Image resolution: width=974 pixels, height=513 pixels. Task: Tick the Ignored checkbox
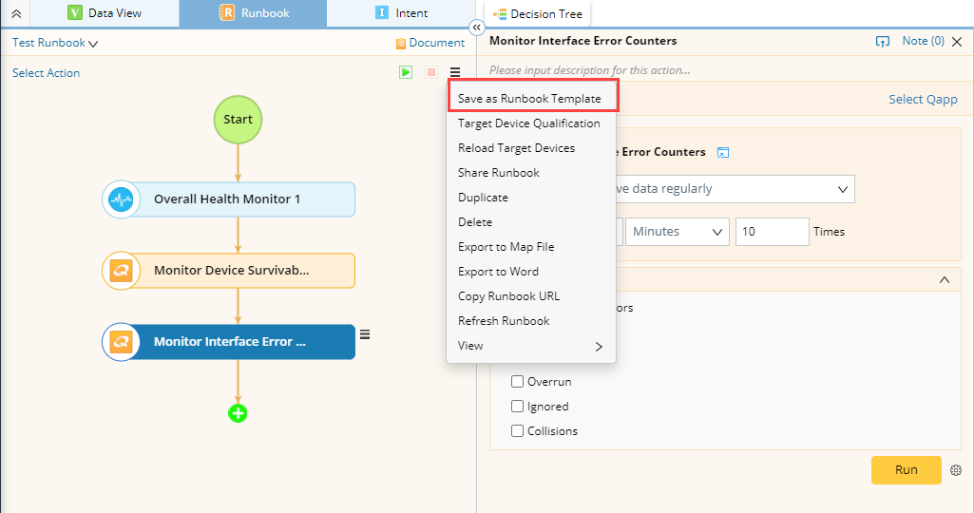pyautogui.click(x=518, y=407)
